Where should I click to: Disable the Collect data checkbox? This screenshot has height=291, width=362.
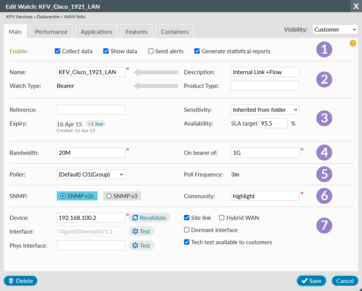pos(58,51)
